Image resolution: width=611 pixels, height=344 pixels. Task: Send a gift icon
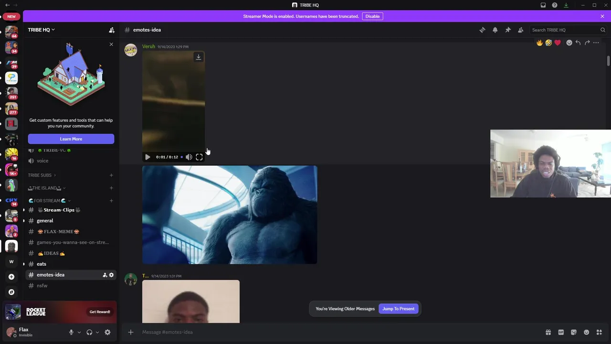[x=548, y=332]
